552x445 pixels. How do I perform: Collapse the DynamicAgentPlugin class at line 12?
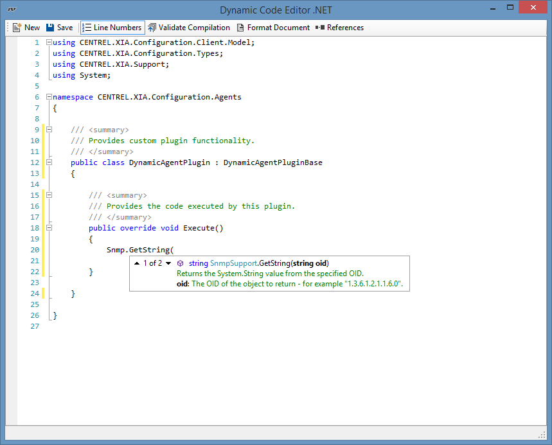click(x=49, y=162)
